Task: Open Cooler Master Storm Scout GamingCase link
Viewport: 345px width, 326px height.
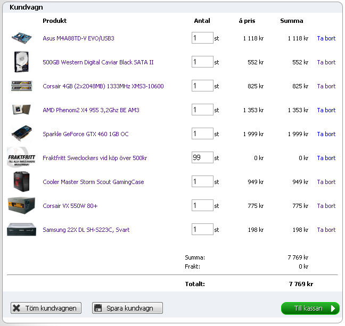Action: 93,182
